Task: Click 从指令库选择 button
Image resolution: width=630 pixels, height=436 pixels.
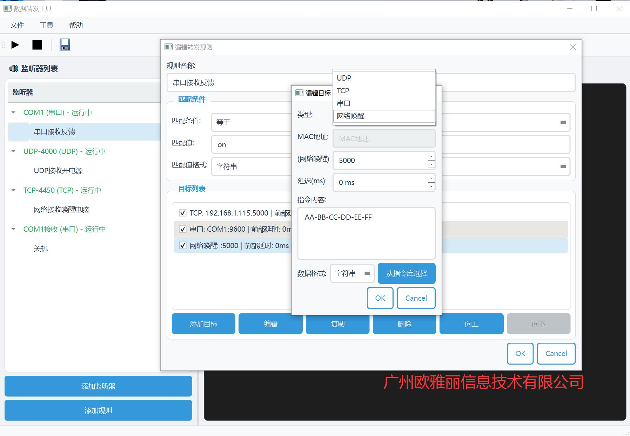Action: click(407, 273)
